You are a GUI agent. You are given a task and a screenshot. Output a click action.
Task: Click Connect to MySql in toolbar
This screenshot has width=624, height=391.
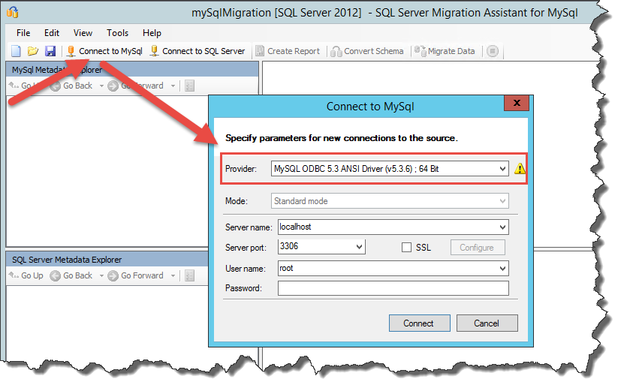point(104,51)
